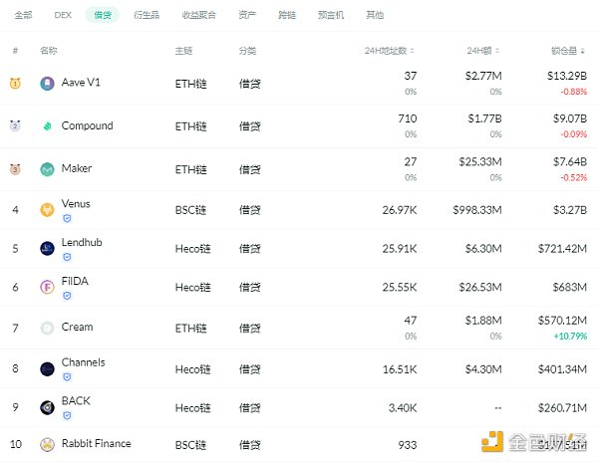Select the 衍生品 category tab
This screenshot has height=463, width=598.
(x=144, y=15)
